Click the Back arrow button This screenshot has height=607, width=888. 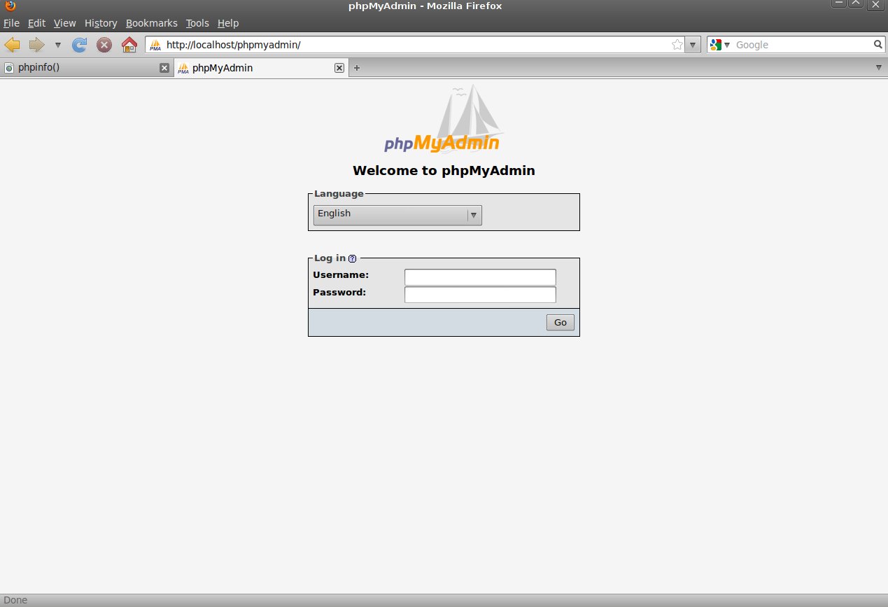click(x=12, y=45)
